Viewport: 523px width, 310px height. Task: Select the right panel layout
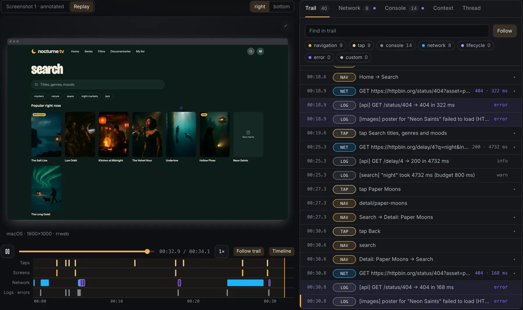pyautogui.click(x=260, y=7)
